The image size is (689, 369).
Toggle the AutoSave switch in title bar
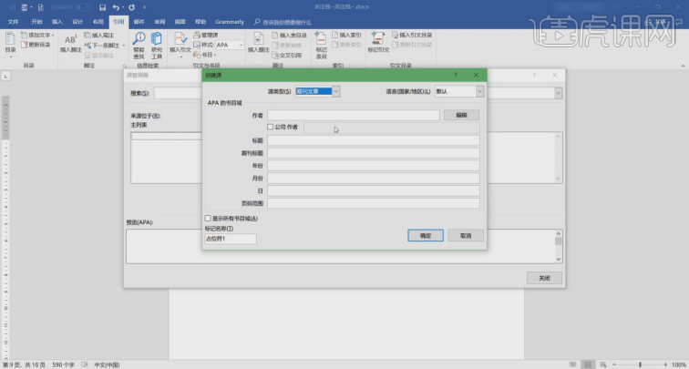(x=82, y=6)
